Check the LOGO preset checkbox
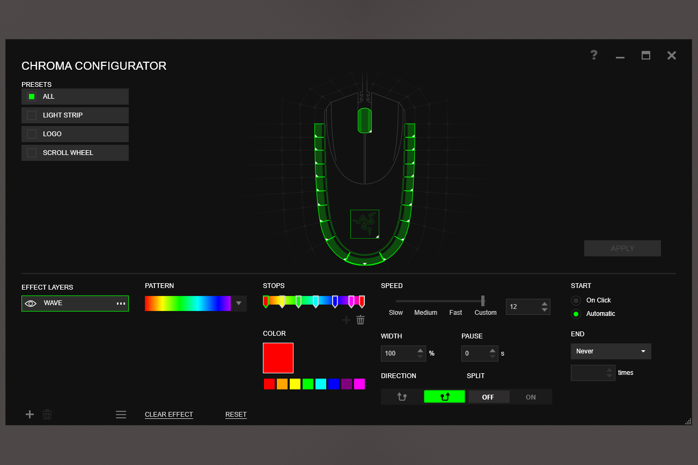The width and height of the screenshot is (698, 465). [32, 134]
